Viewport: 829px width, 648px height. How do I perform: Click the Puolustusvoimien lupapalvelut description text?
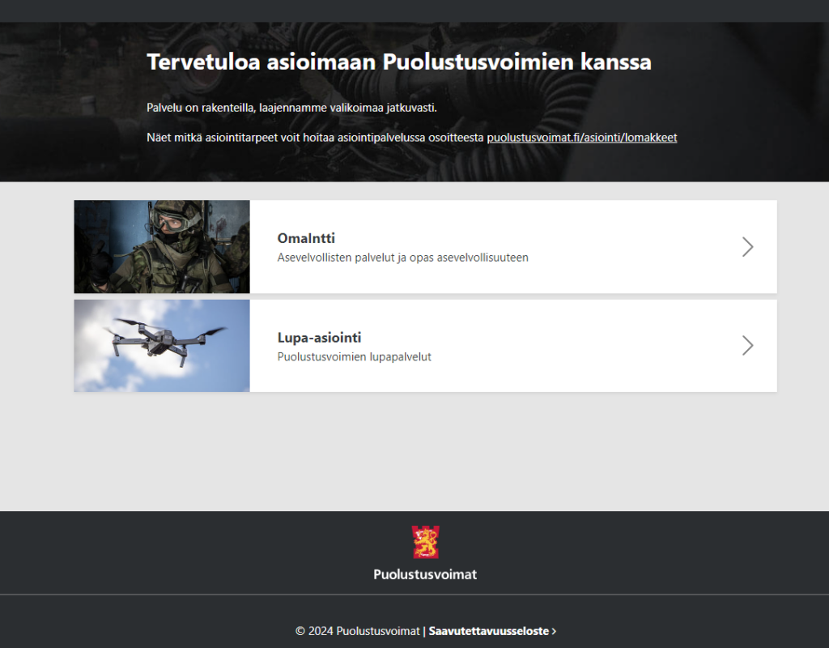(x=355, y=356)
